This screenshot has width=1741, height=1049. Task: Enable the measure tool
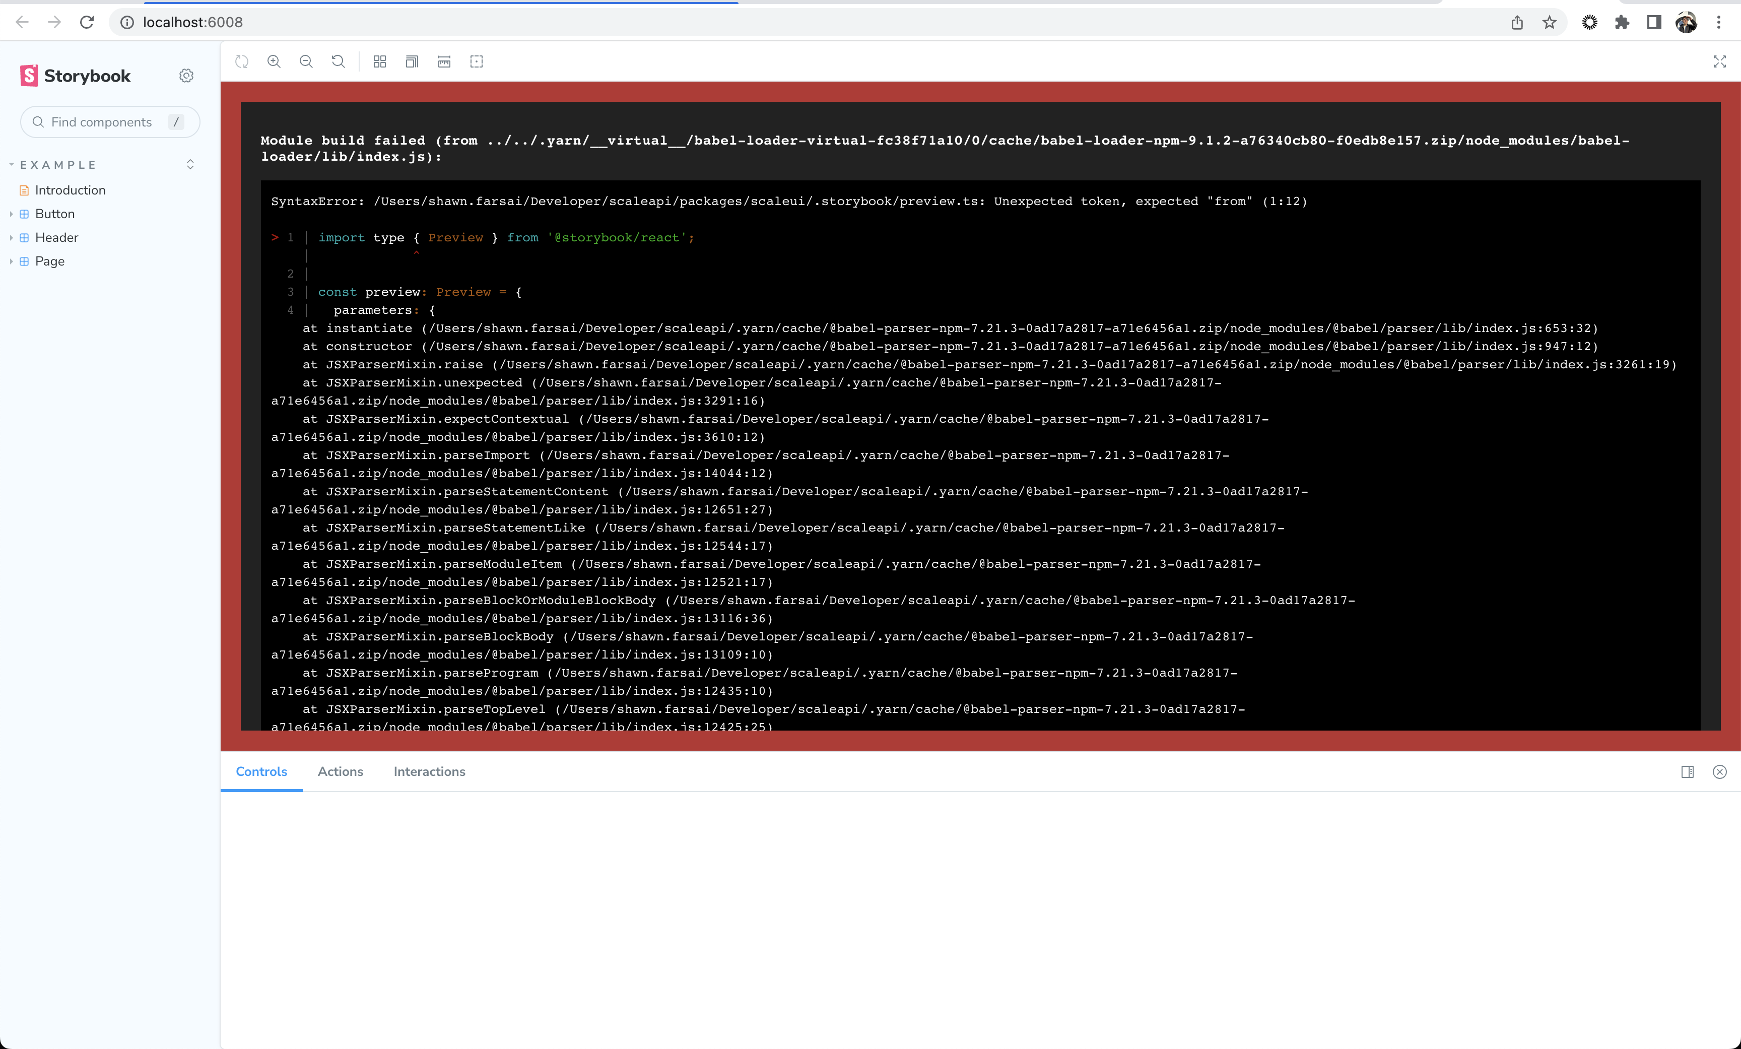point(444,61)
